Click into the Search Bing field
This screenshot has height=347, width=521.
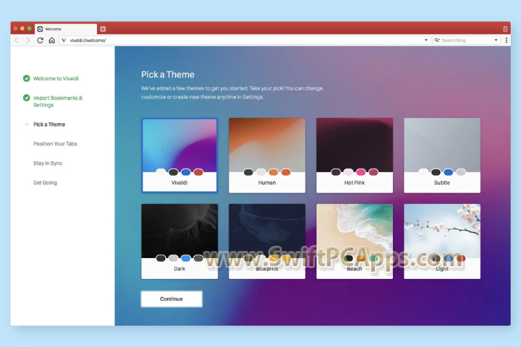[467, 40]
